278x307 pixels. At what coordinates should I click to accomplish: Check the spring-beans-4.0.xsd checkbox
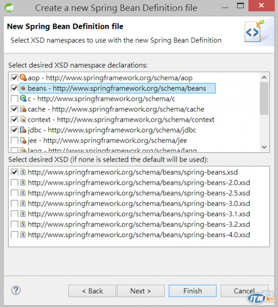14,235
